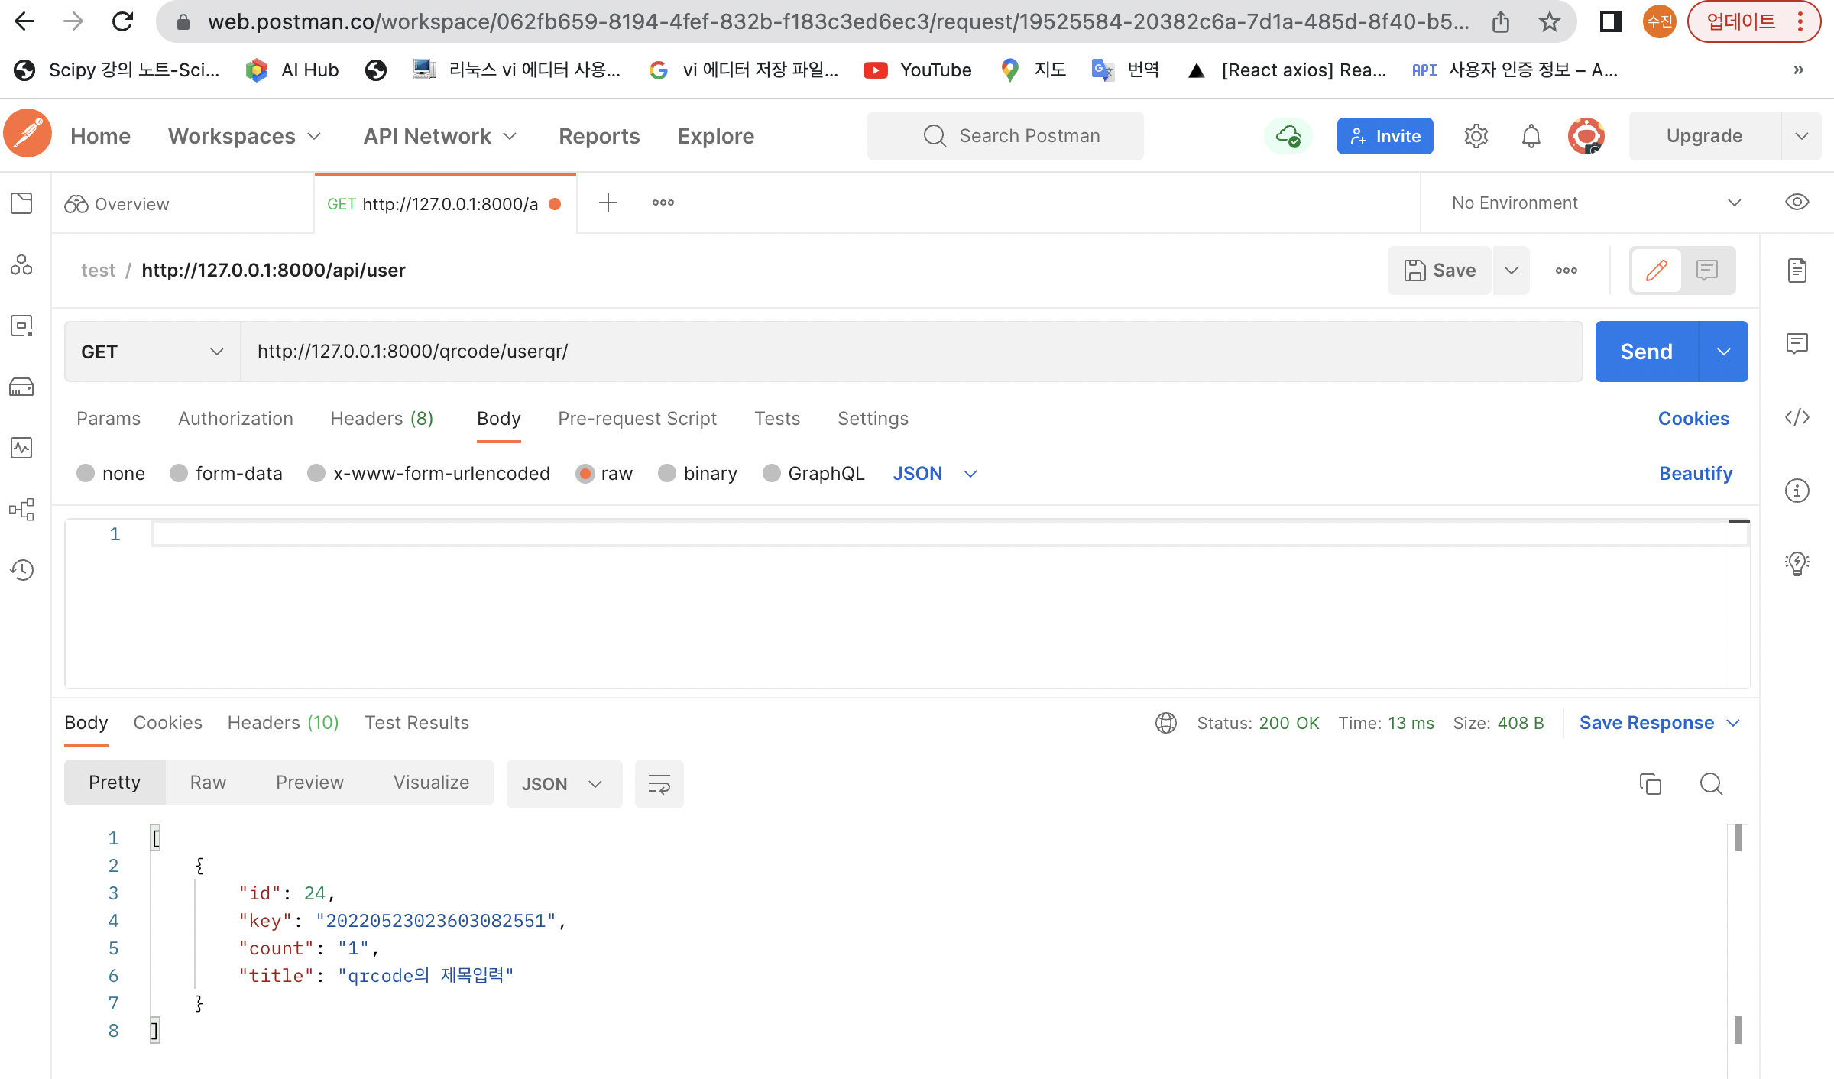Select the form-data radio button

click(179, 474)
